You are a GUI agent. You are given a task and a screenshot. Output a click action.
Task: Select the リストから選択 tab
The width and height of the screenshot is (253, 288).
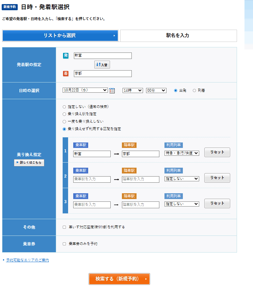(x=60, y=35)
